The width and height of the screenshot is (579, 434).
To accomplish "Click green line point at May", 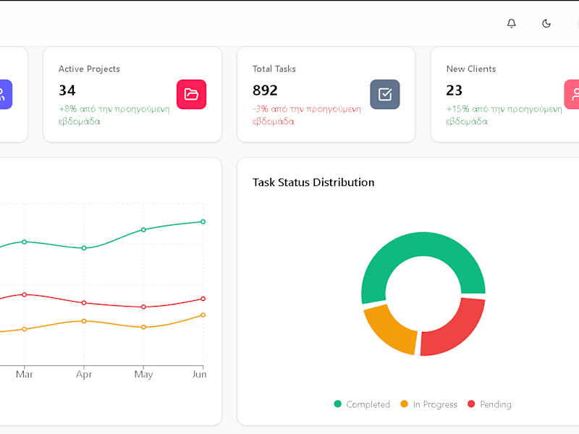I will tap(143, 230).
